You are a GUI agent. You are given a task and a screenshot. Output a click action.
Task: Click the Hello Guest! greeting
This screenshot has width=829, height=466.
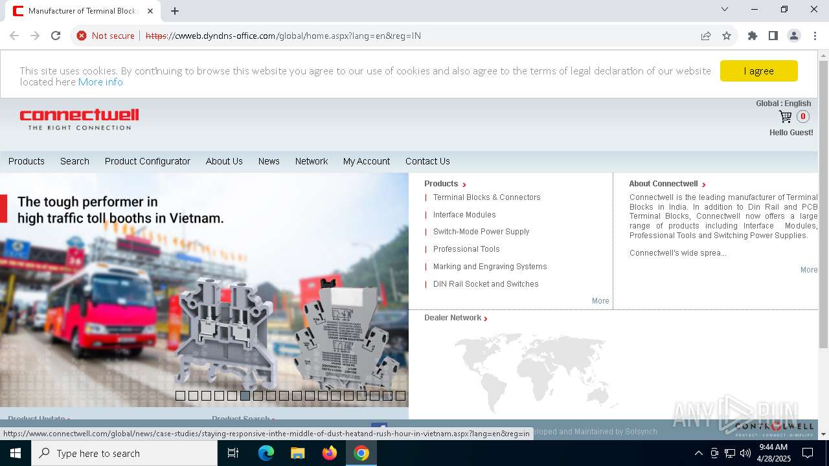tap(791, 133)
